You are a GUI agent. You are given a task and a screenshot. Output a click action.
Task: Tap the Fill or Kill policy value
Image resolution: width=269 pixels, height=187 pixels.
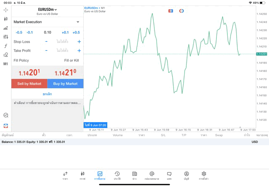[x=71, y=60]
